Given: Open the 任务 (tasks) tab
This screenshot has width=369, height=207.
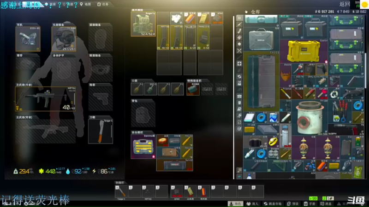Looking at the screenshot, I should pos(103,4).
